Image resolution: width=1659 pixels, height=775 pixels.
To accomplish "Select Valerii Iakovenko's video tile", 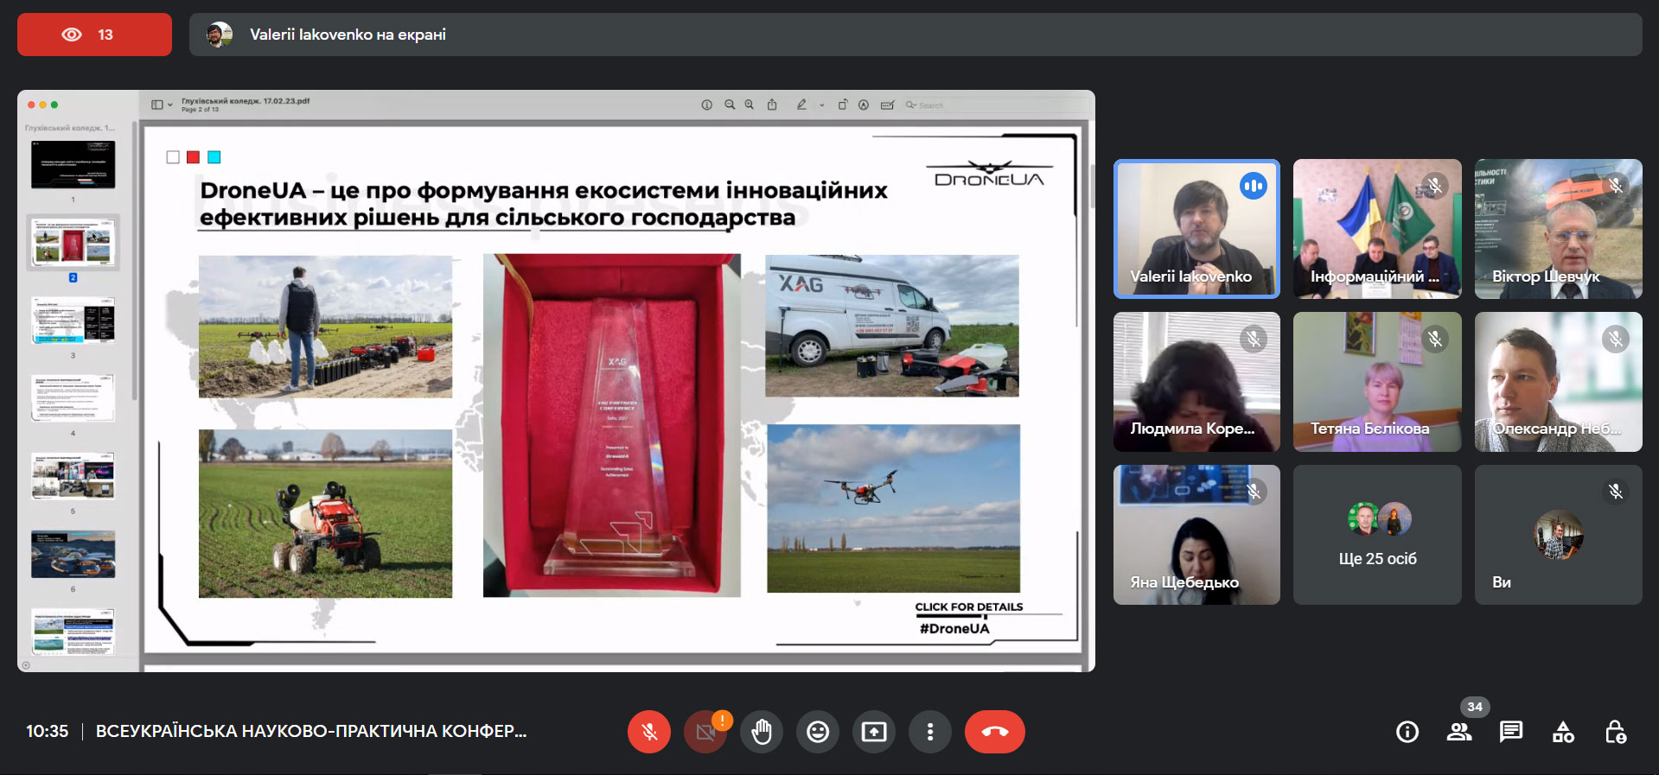I will (x=1196, y=229).
